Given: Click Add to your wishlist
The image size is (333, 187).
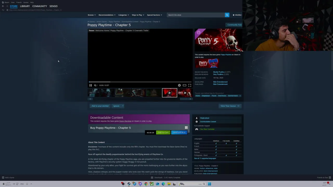Looking at the screenshot, I should point(100,106).
